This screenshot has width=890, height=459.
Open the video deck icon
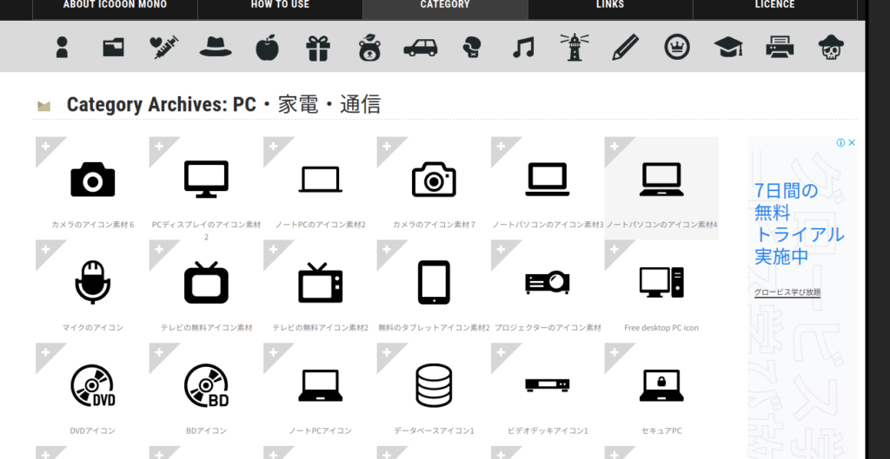click(x=548, y=385)
